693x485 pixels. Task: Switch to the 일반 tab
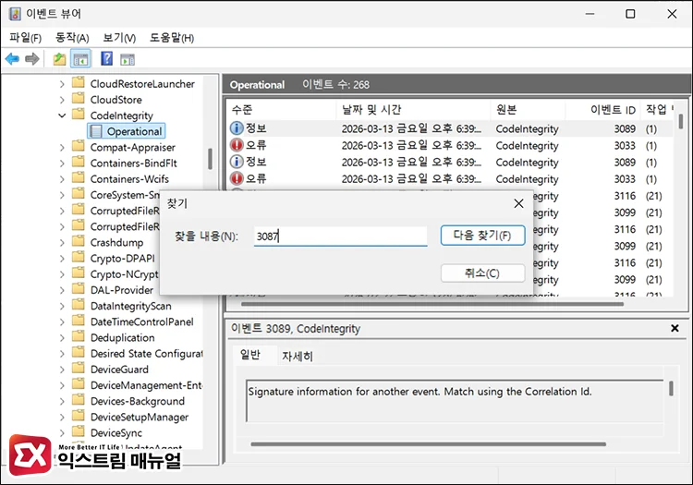click(x=250, y=354)
